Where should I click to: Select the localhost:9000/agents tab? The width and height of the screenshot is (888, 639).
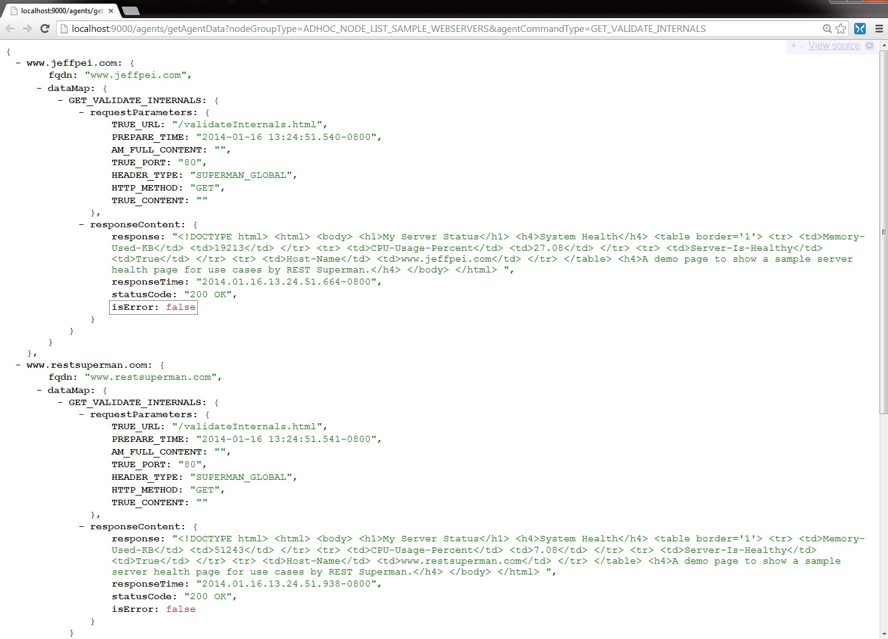61,11
